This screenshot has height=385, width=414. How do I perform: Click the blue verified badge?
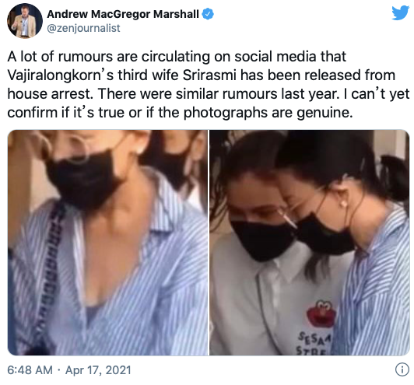[208, 14]
